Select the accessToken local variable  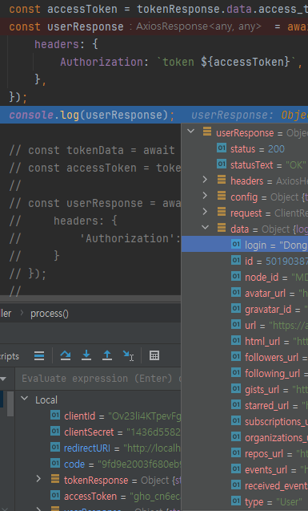[98, 497]
